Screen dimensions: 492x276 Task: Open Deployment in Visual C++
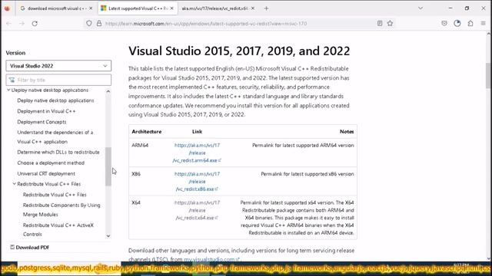[x=46, y=111]
